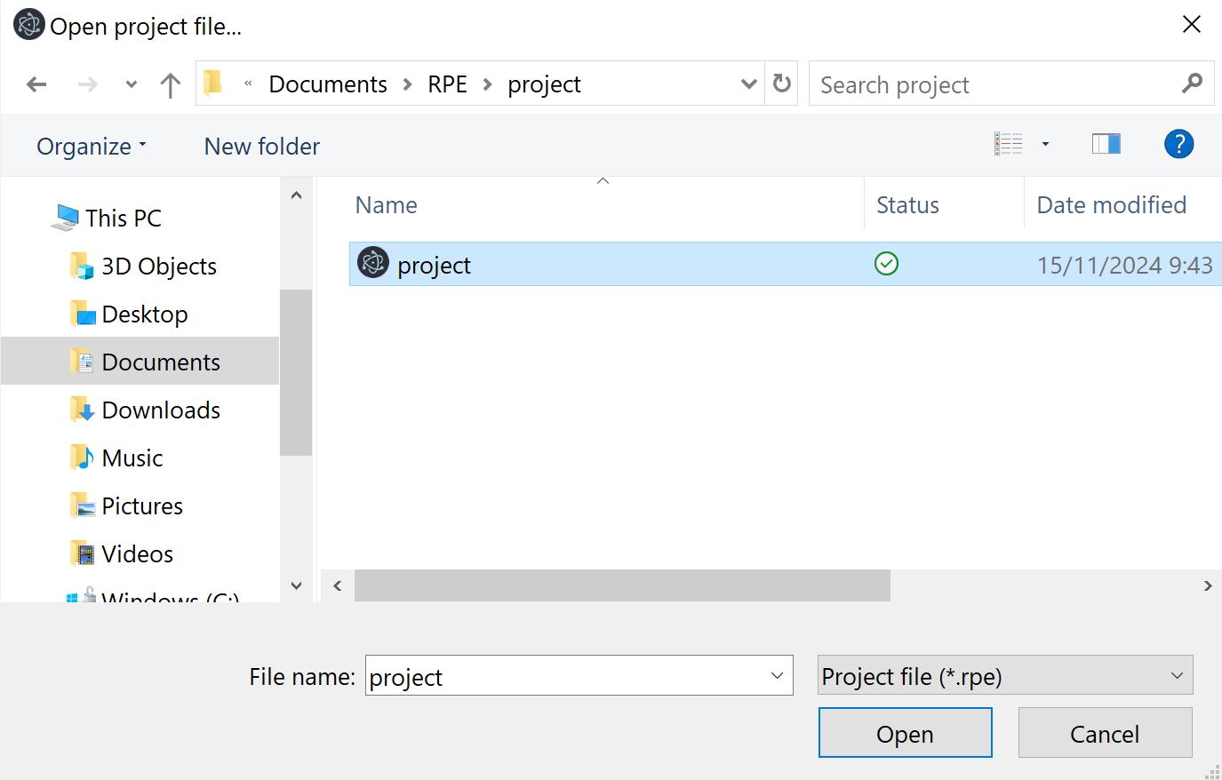Click the project file's app icon
This screenshot has height=780, width=1222.
(x=373, y=263)
